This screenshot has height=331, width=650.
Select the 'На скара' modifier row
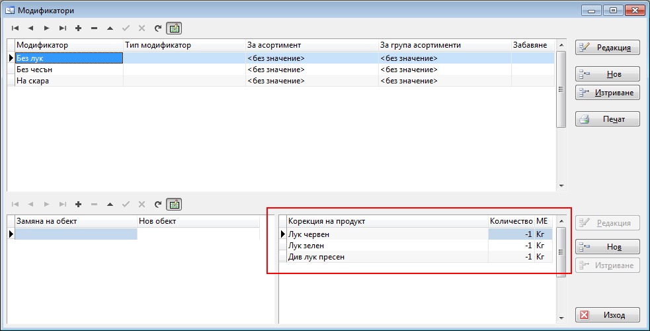69,81
